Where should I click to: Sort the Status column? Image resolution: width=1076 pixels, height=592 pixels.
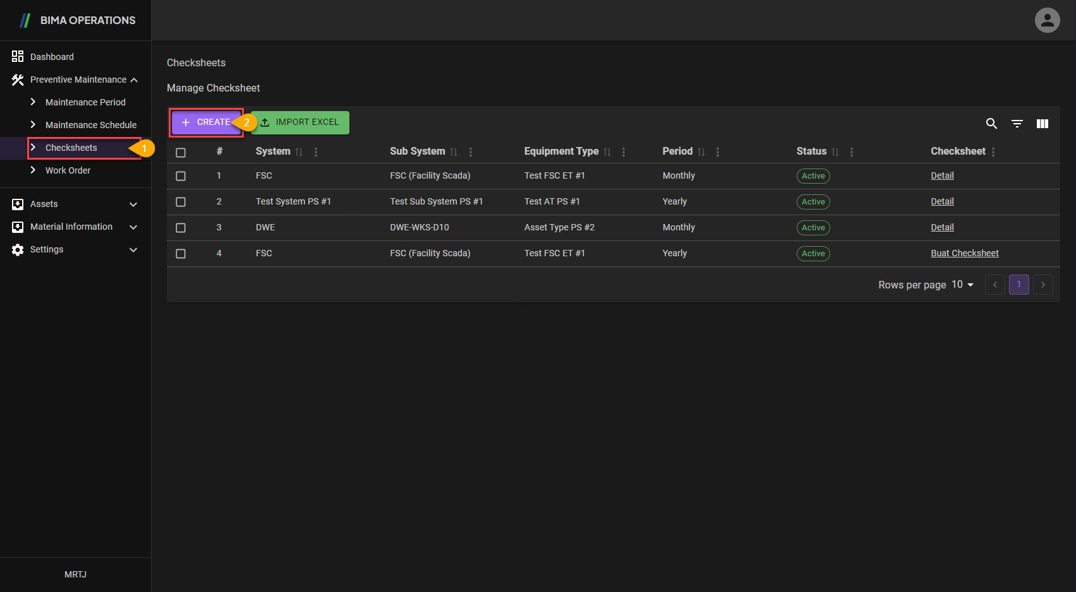pyautogui.click(x=835, y=152)
